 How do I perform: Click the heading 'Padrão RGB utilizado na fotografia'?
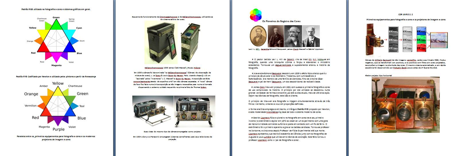click(56, 9)
